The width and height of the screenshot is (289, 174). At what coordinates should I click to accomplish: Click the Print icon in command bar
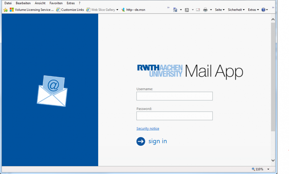(x=205, y=10)
